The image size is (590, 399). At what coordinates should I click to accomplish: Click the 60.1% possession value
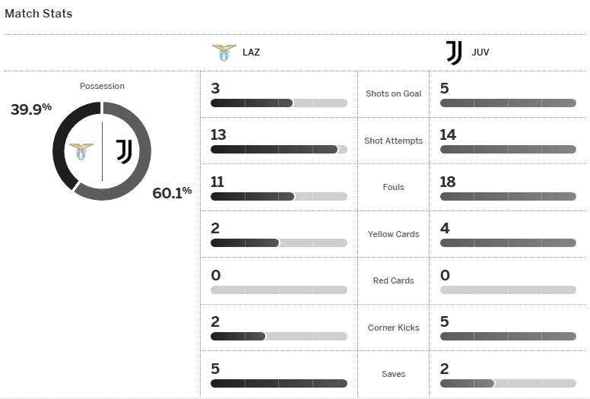pyautogui.click(x=172, y=192)
